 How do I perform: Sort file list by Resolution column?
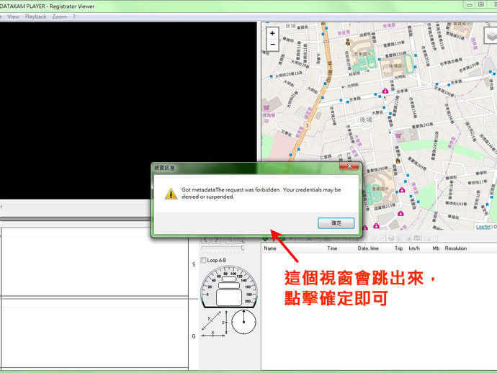click(x=455, y=248)
